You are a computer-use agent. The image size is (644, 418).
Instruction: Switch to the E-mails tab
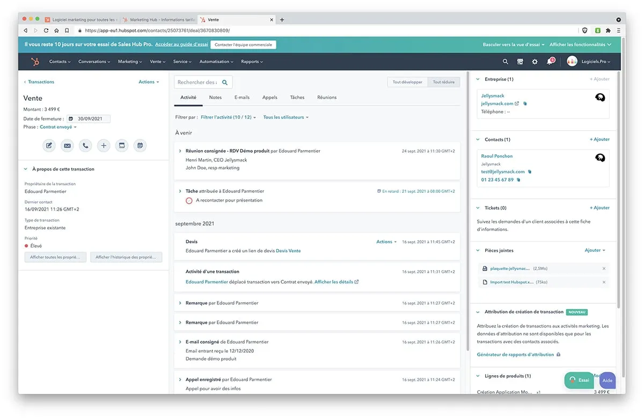tap(242, 98)
